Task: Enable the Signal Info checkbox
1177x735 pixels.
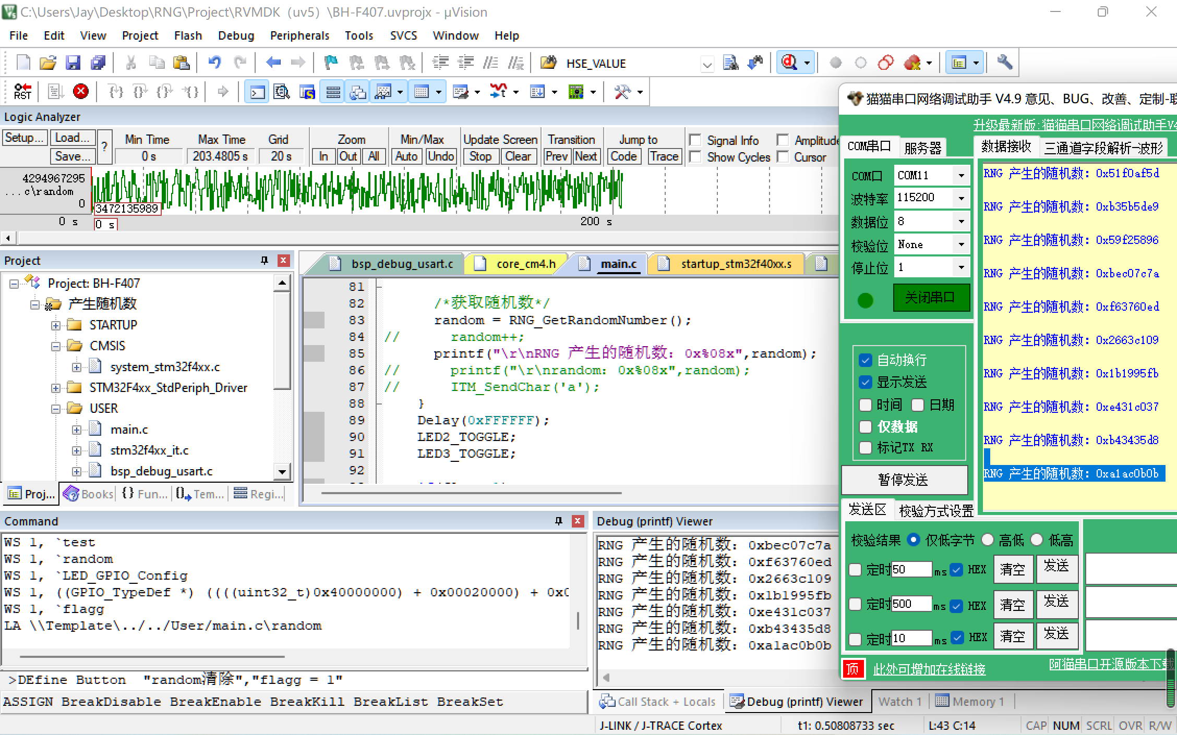Action: click(695, 140)
